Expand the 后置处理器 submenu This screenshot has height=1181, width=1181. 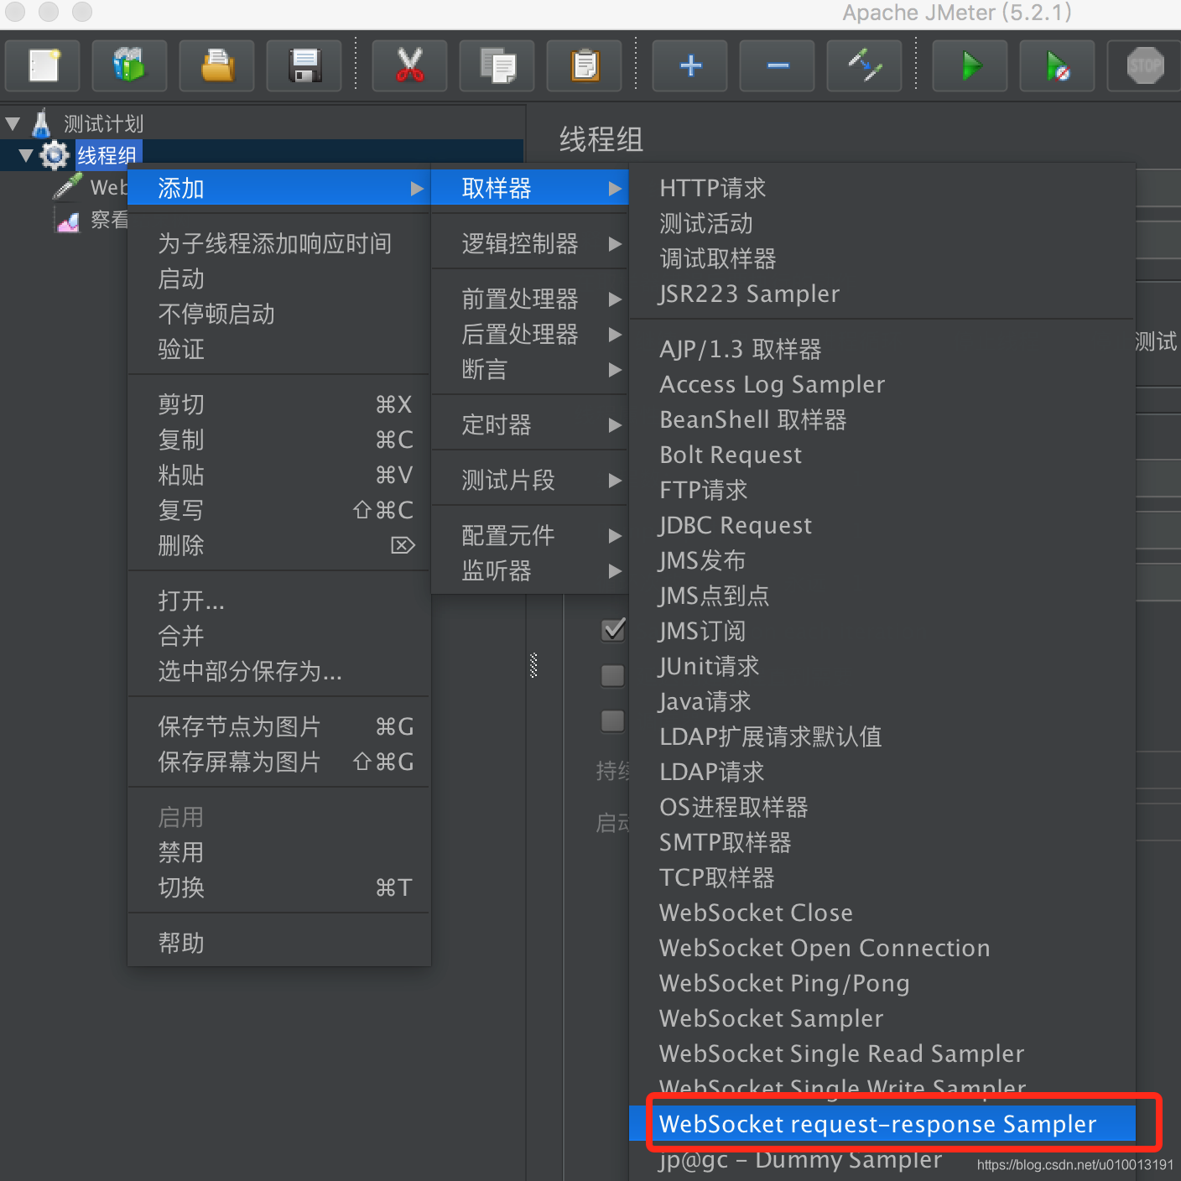click(529, 335)
